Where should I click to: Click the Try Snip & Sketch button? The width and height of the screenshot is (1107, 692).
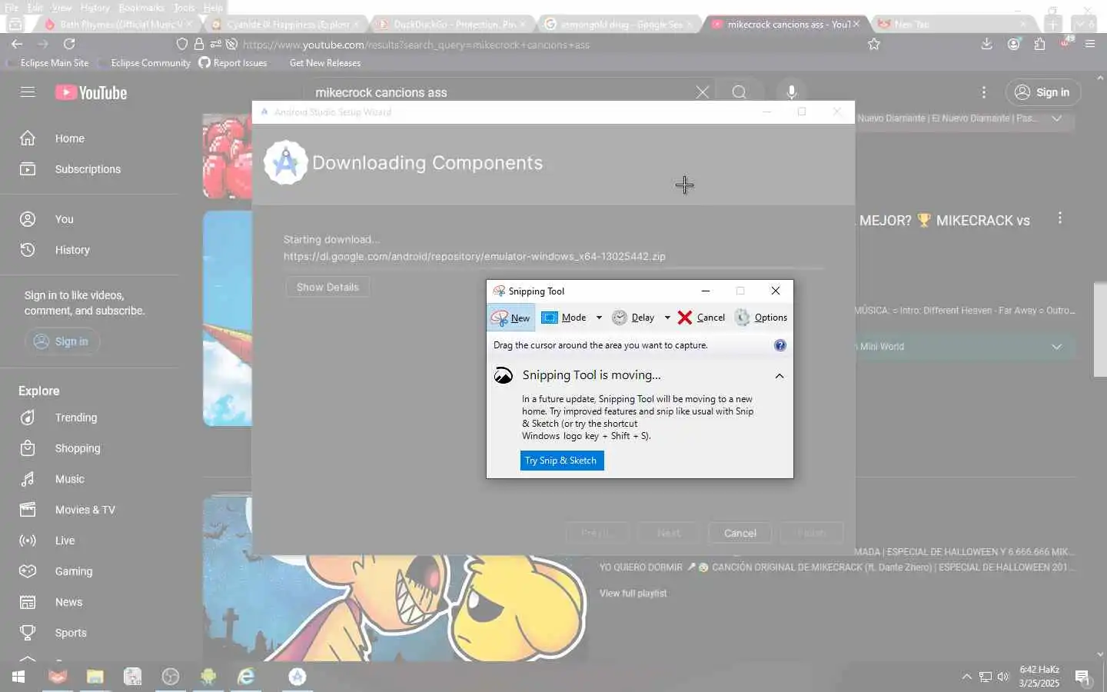(562, 461)
